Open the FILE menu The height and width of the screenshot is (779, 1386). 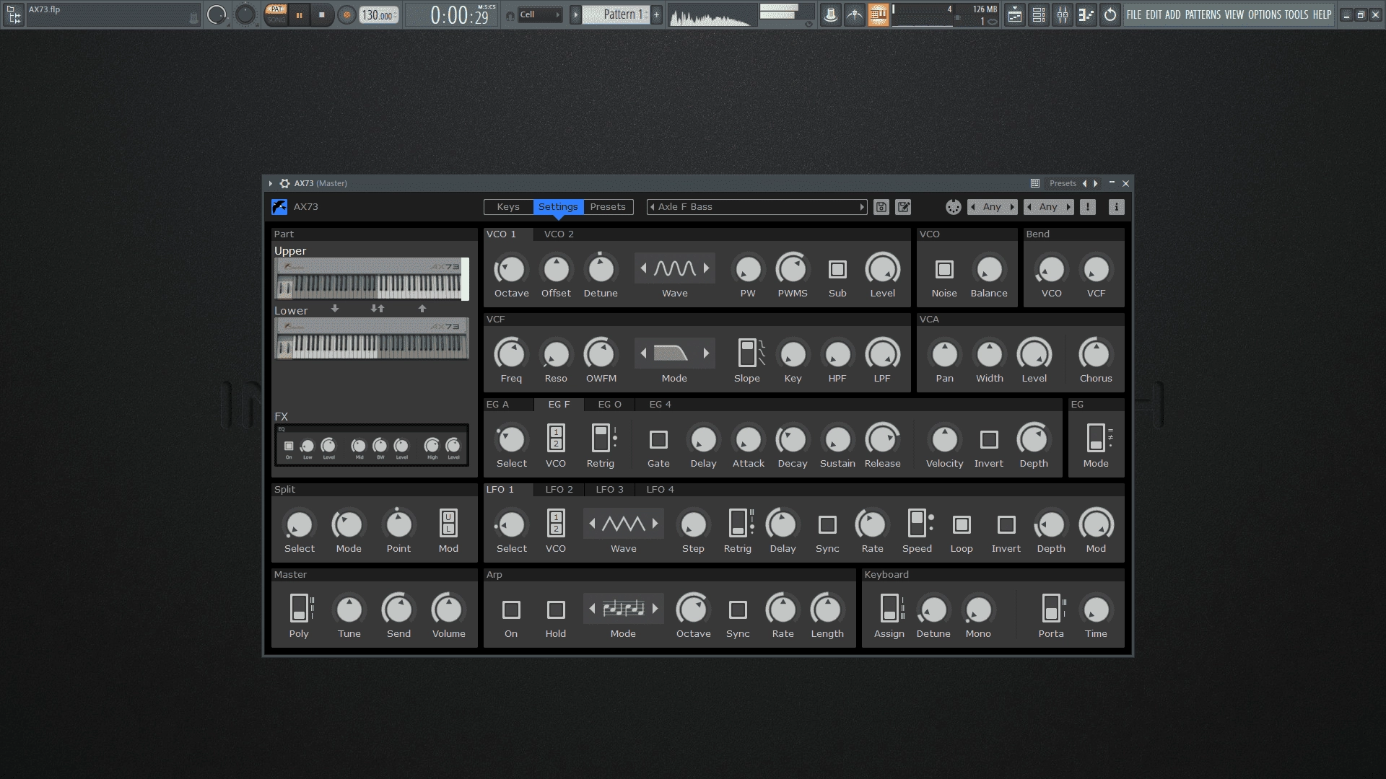[x=1134, y=14]
